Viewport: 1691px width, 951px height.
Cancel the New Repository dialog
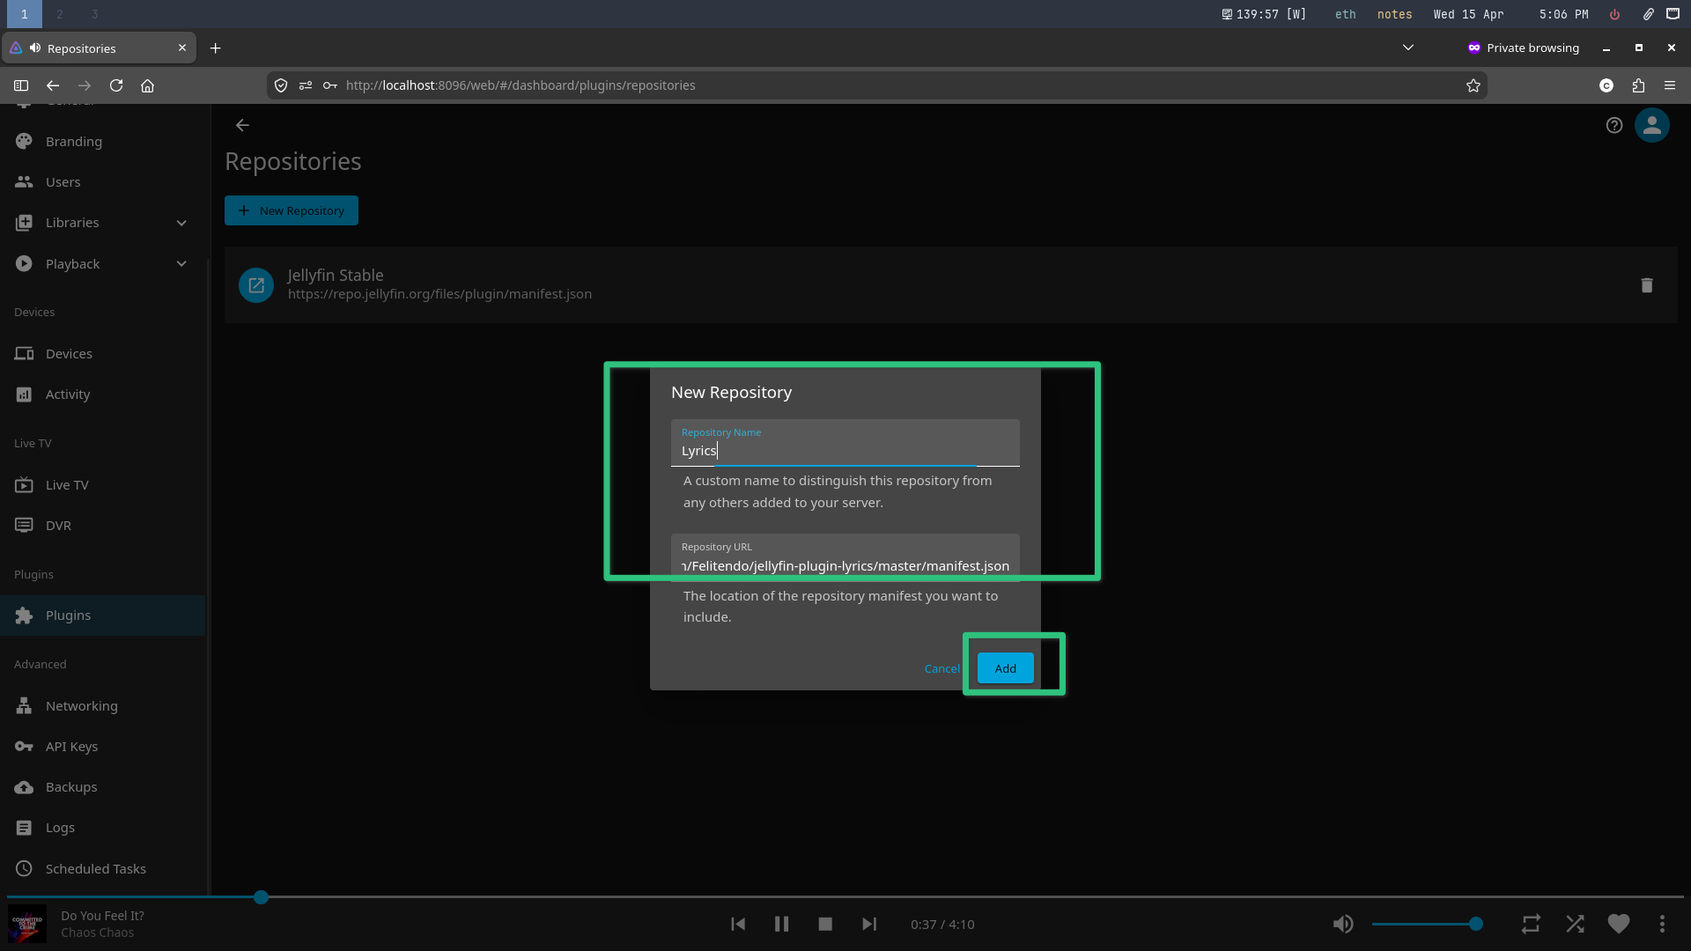click(x=941, y=668)
